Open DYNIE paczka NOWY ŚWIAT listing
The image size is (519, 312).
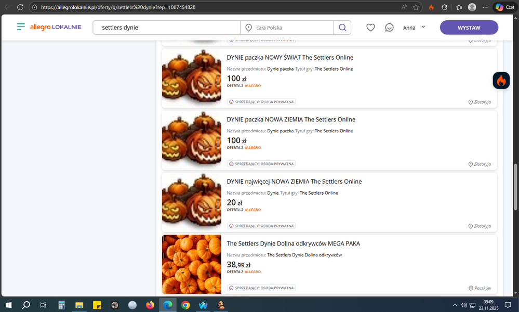pyautogui.click(x=290, y=58)
